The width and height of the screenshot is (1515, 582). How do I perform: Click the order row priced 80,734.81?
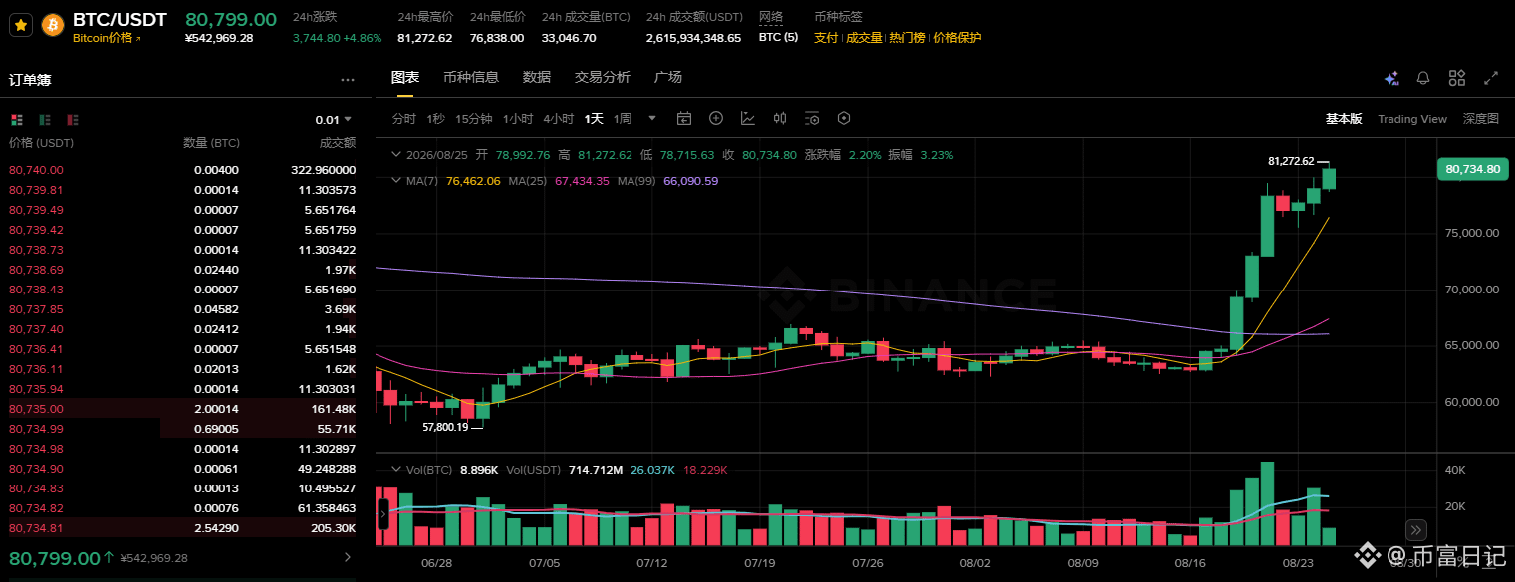(182, 528)
